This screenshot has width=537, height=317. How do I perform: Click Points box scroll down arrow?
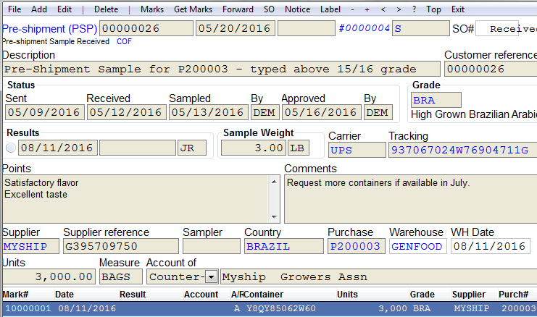point(274,217)
